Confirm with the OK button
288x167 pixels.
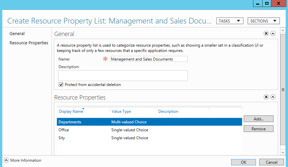[243, 162]
